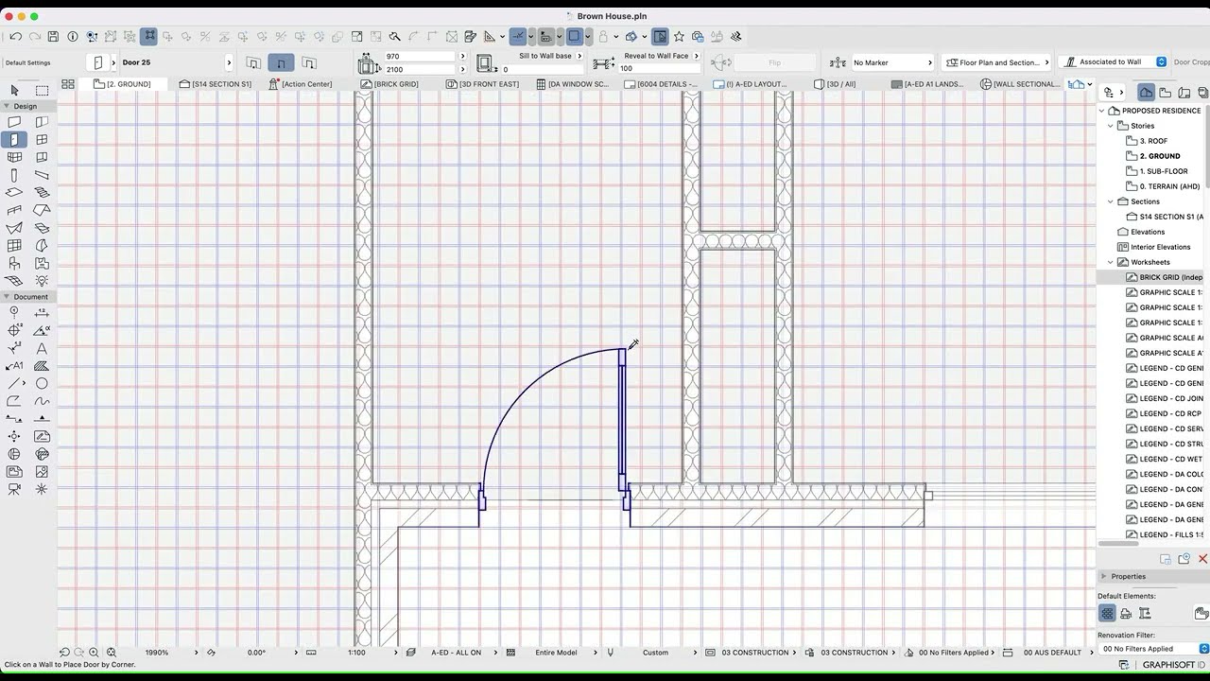This screenshot has height=681, width=1210.
Task: Collapse the Document toolbox section
Action: pyautogui.click(x=6, y=297)
